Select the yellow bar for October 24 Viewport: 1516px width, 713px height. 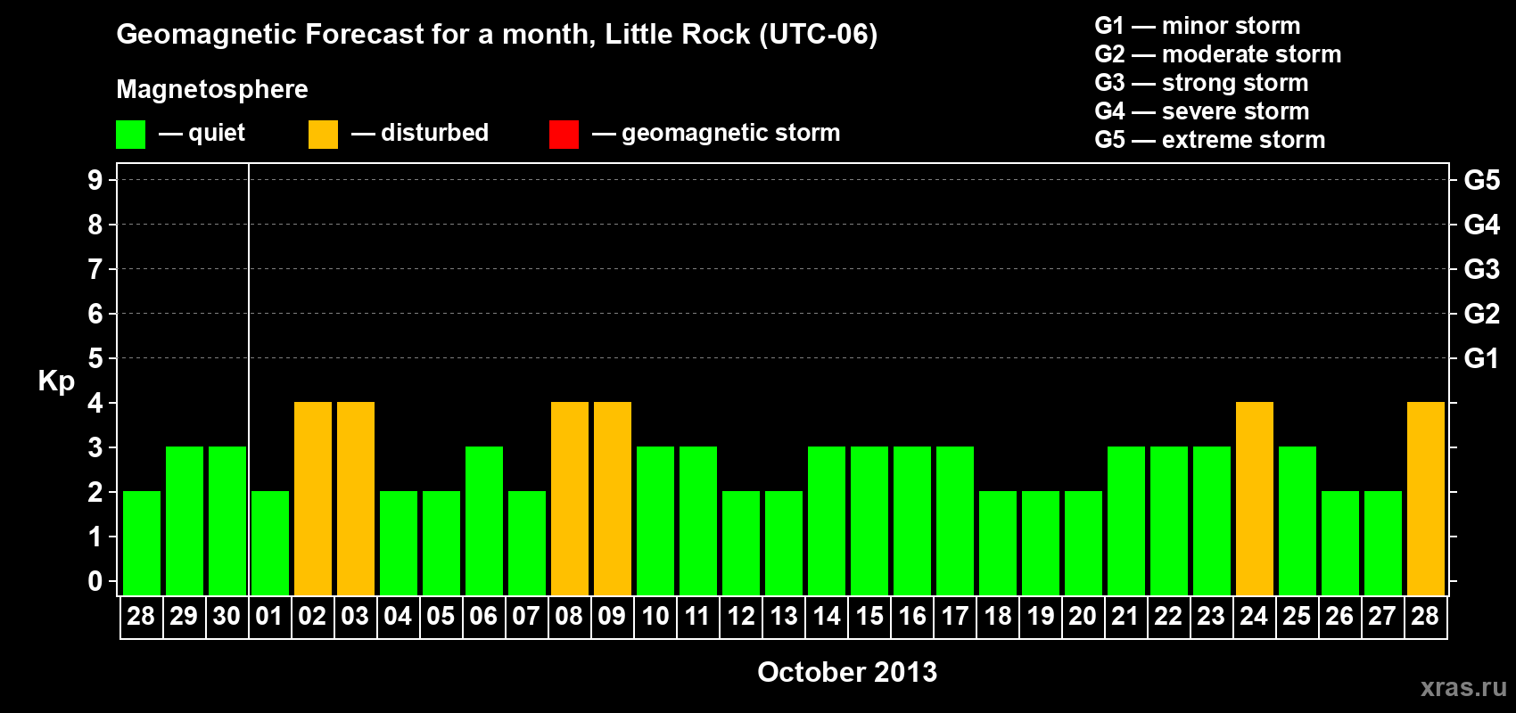point(1255,499)
